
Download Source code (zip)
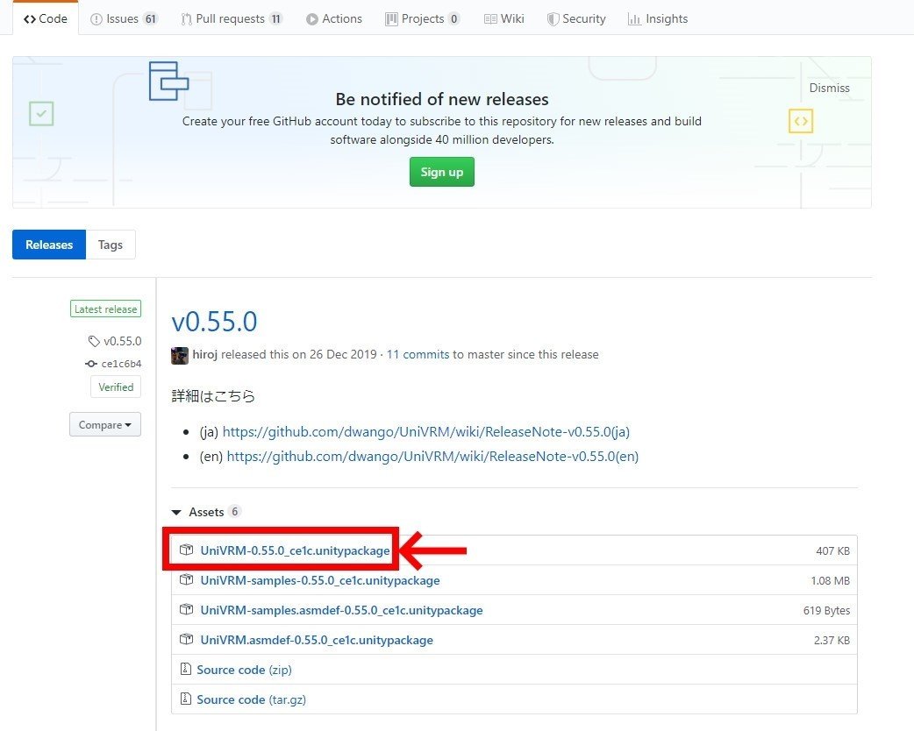point(244,670)
